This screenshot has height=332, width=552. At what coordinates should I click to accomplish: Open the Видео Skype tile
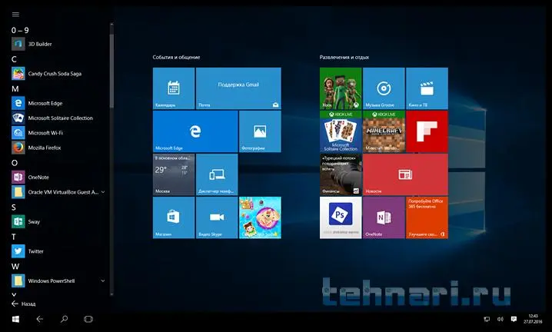(x=217, y=217)
